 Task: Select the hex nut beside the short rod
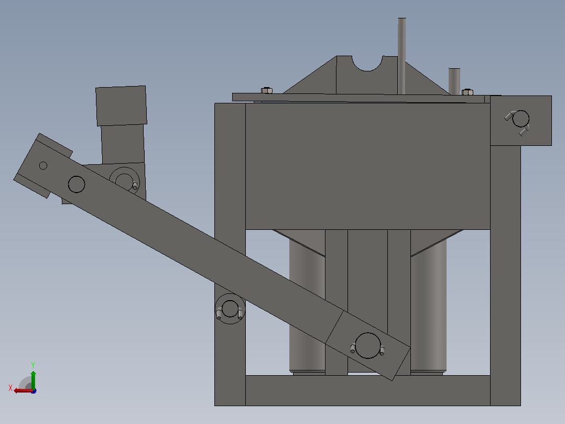tap(468, 92)
